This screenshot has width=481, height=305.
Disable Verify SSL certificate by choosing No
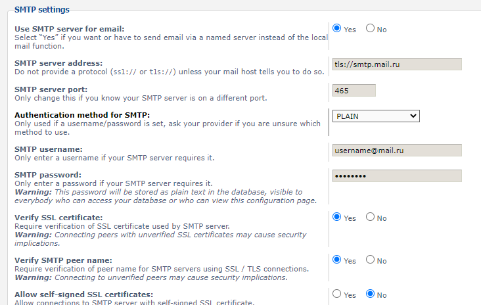tap(370, 218)
